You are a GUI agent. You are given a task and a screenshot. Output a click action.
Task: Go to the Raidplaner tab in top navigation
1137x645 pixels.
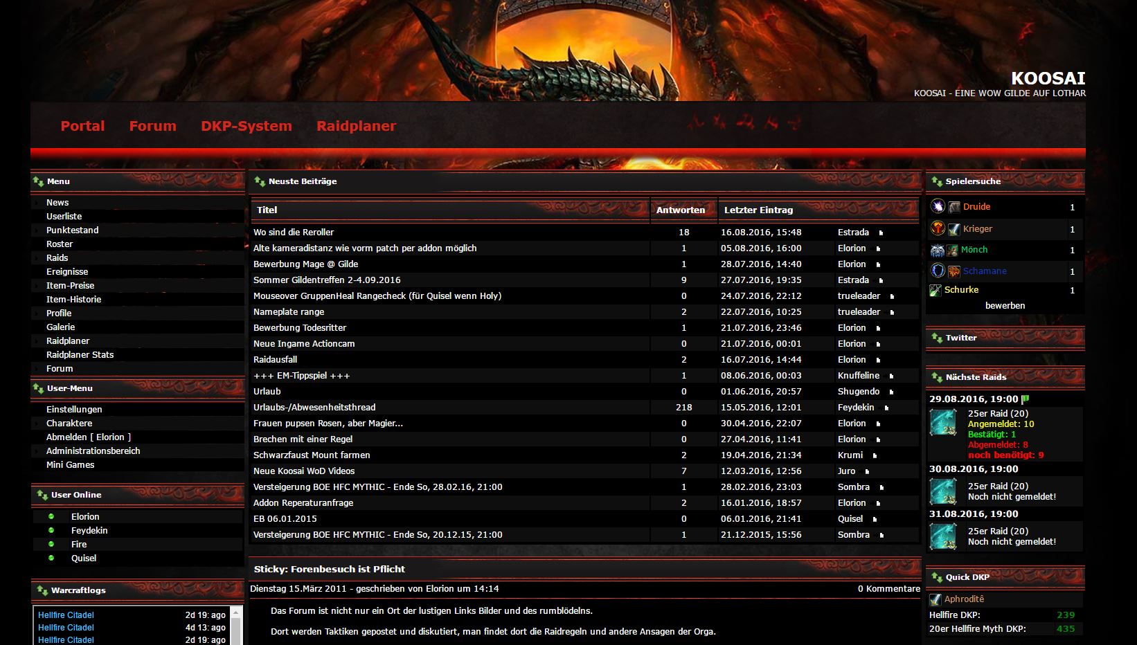point(357,126)
